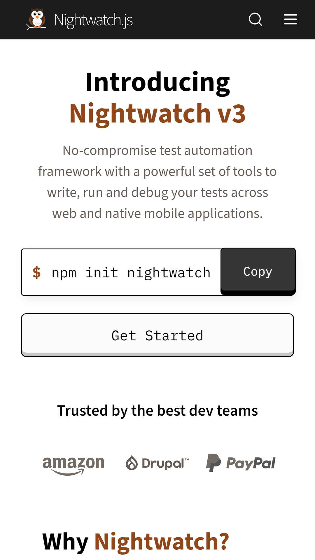Click the No-compromise test automation paragraph

point(157,182)
